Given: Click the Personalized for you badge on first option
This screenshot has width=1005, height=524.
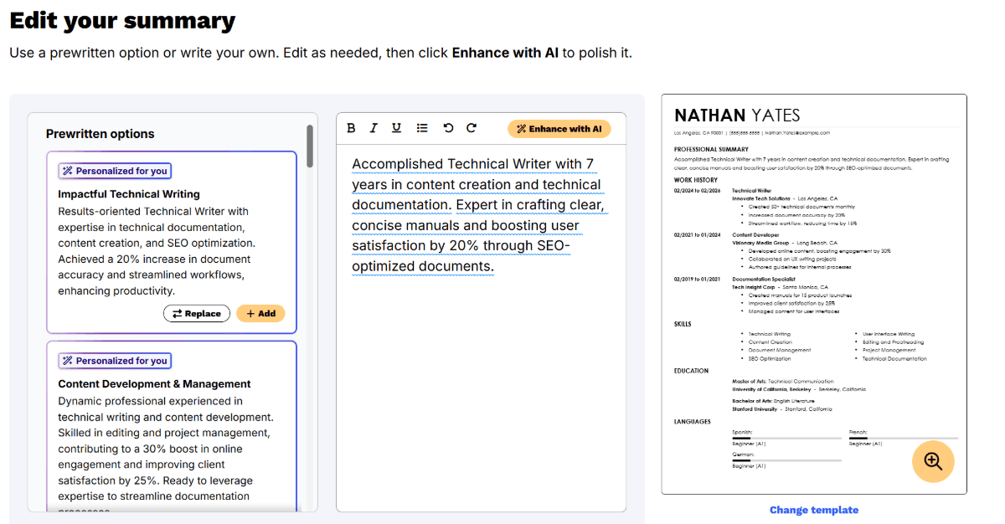Looking at the screenshot, I should [115, 170].
